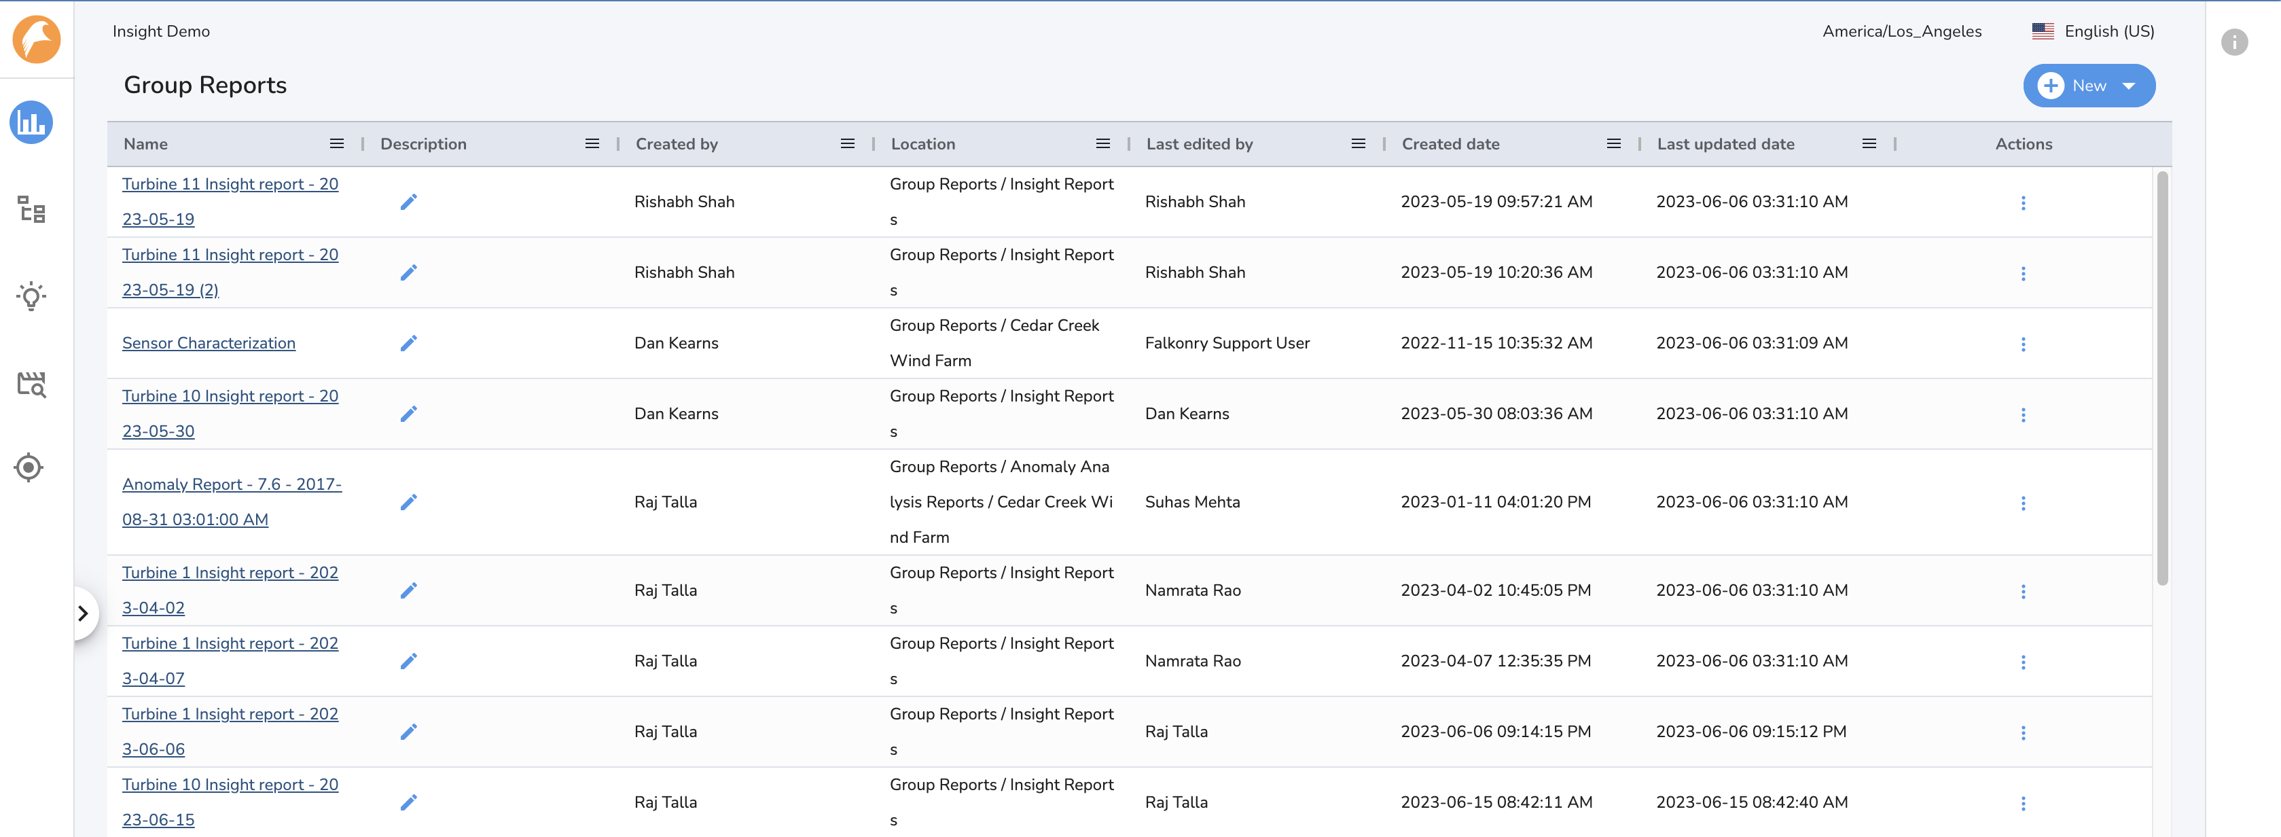Open actions menu for Turbine 10 report 2023-06-15
Screen dimensions: 2281x837
pos(2022,803)
